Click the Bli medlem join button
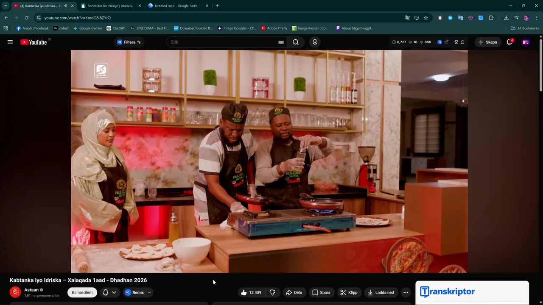Image resolution: width=543 pixels, height=305 pixels. point(82,292)
